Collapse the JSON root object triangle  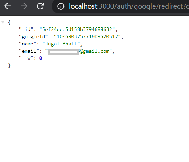[x=3, y=22]
